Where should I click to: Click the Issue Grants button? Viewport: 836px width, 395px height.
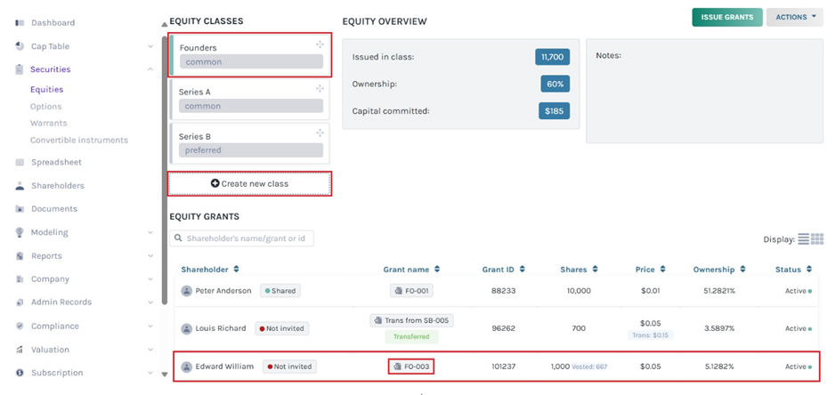726,17
